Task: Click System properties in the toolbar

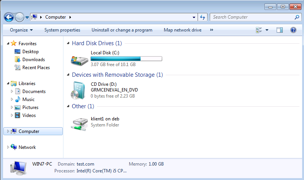Action: pyautogui.click(x=62, y=30)
